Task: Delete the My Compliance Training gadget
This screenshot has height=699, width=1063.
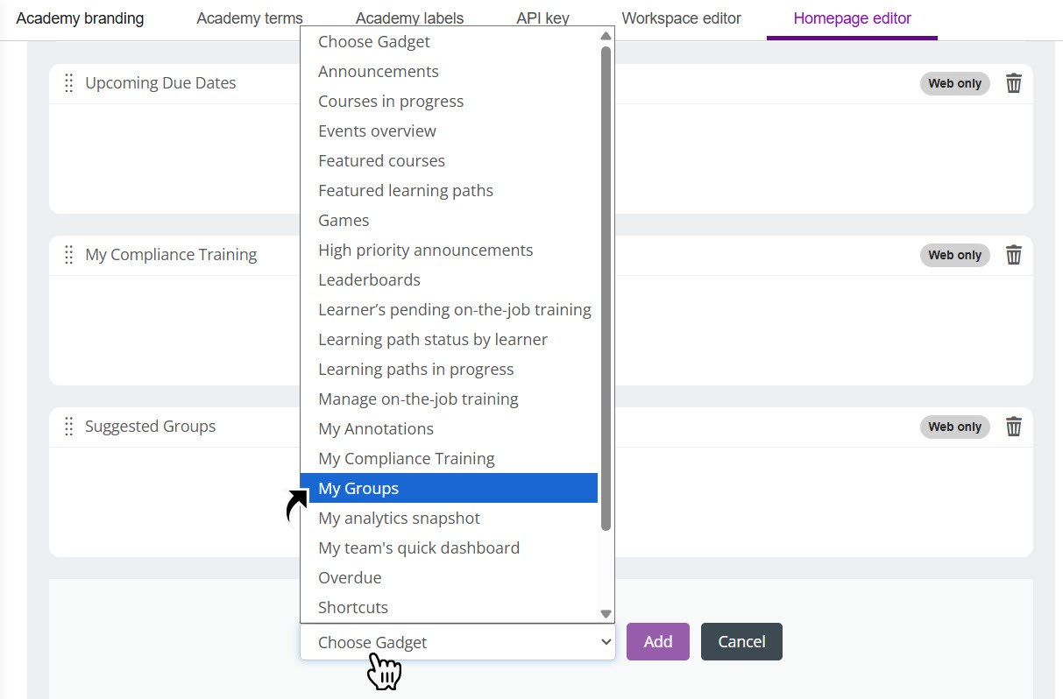Action: pyautogui.click(x=1014, y=255)
